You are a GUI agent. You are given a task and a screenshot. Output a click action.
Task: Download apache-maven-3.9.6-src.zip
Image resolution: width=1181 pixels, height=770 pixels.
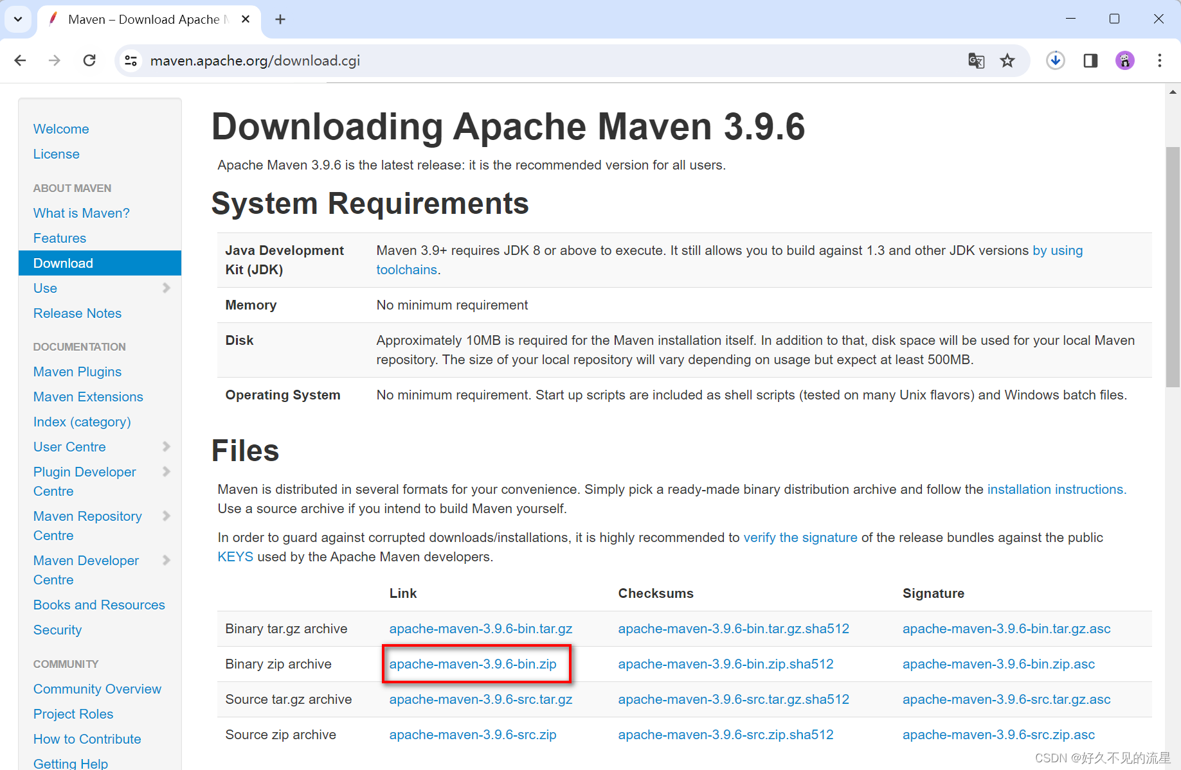click(x=473, y=735)
